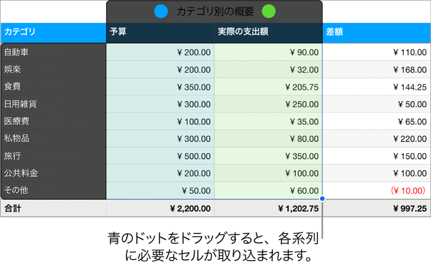Select the ¥ 205.75 actual spending cell
The height and width of the screenshot is (268, 431).
point(268,87)
